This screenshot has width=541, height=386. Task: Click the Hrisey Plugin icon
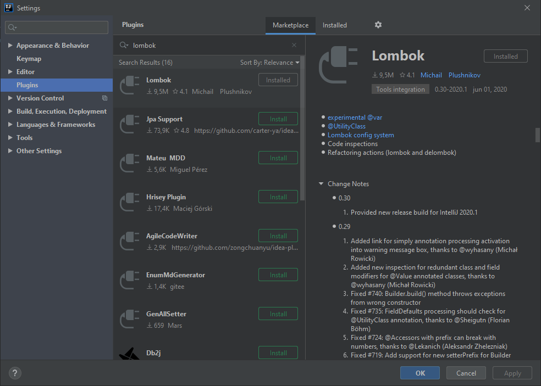(129, 202)
